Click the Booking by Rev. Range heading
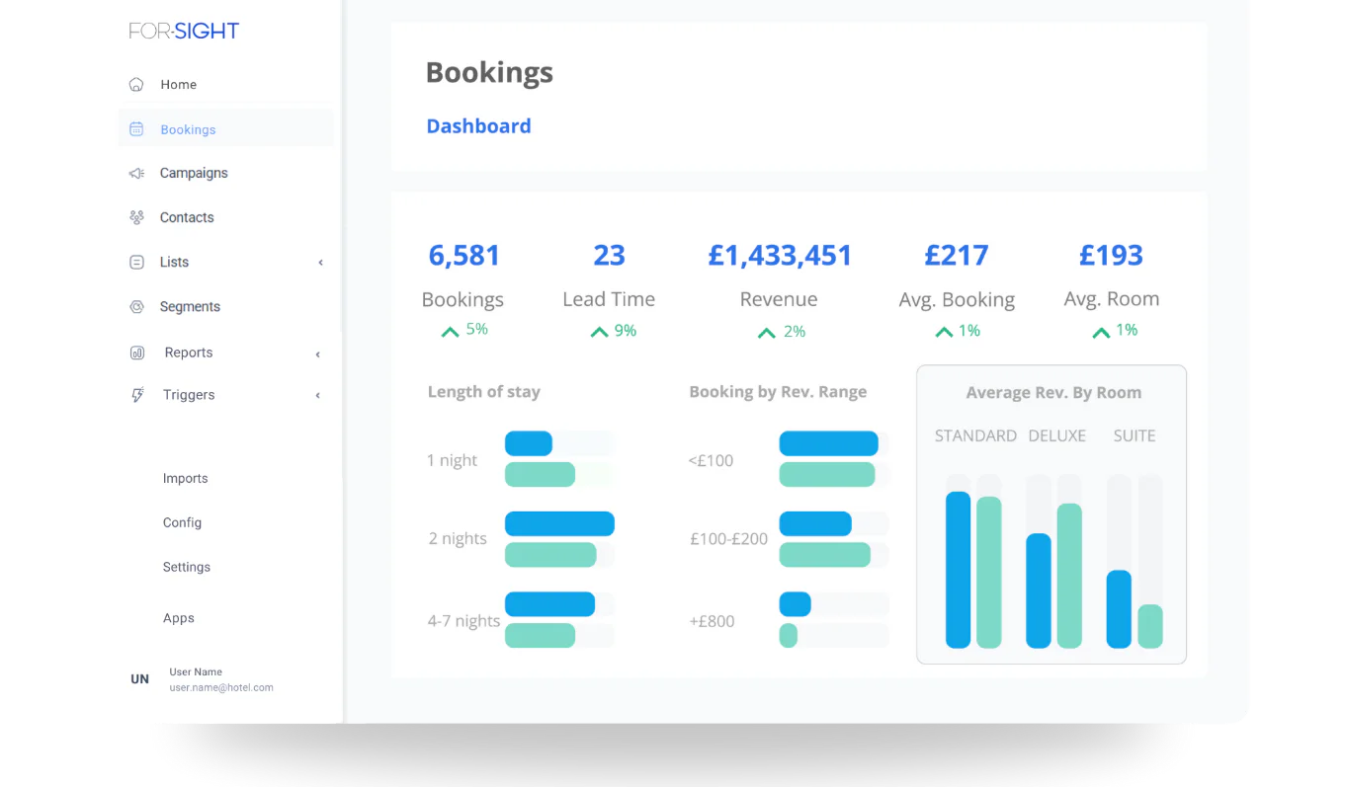This screenshot has width=1345, height=787. click(778, 392)
